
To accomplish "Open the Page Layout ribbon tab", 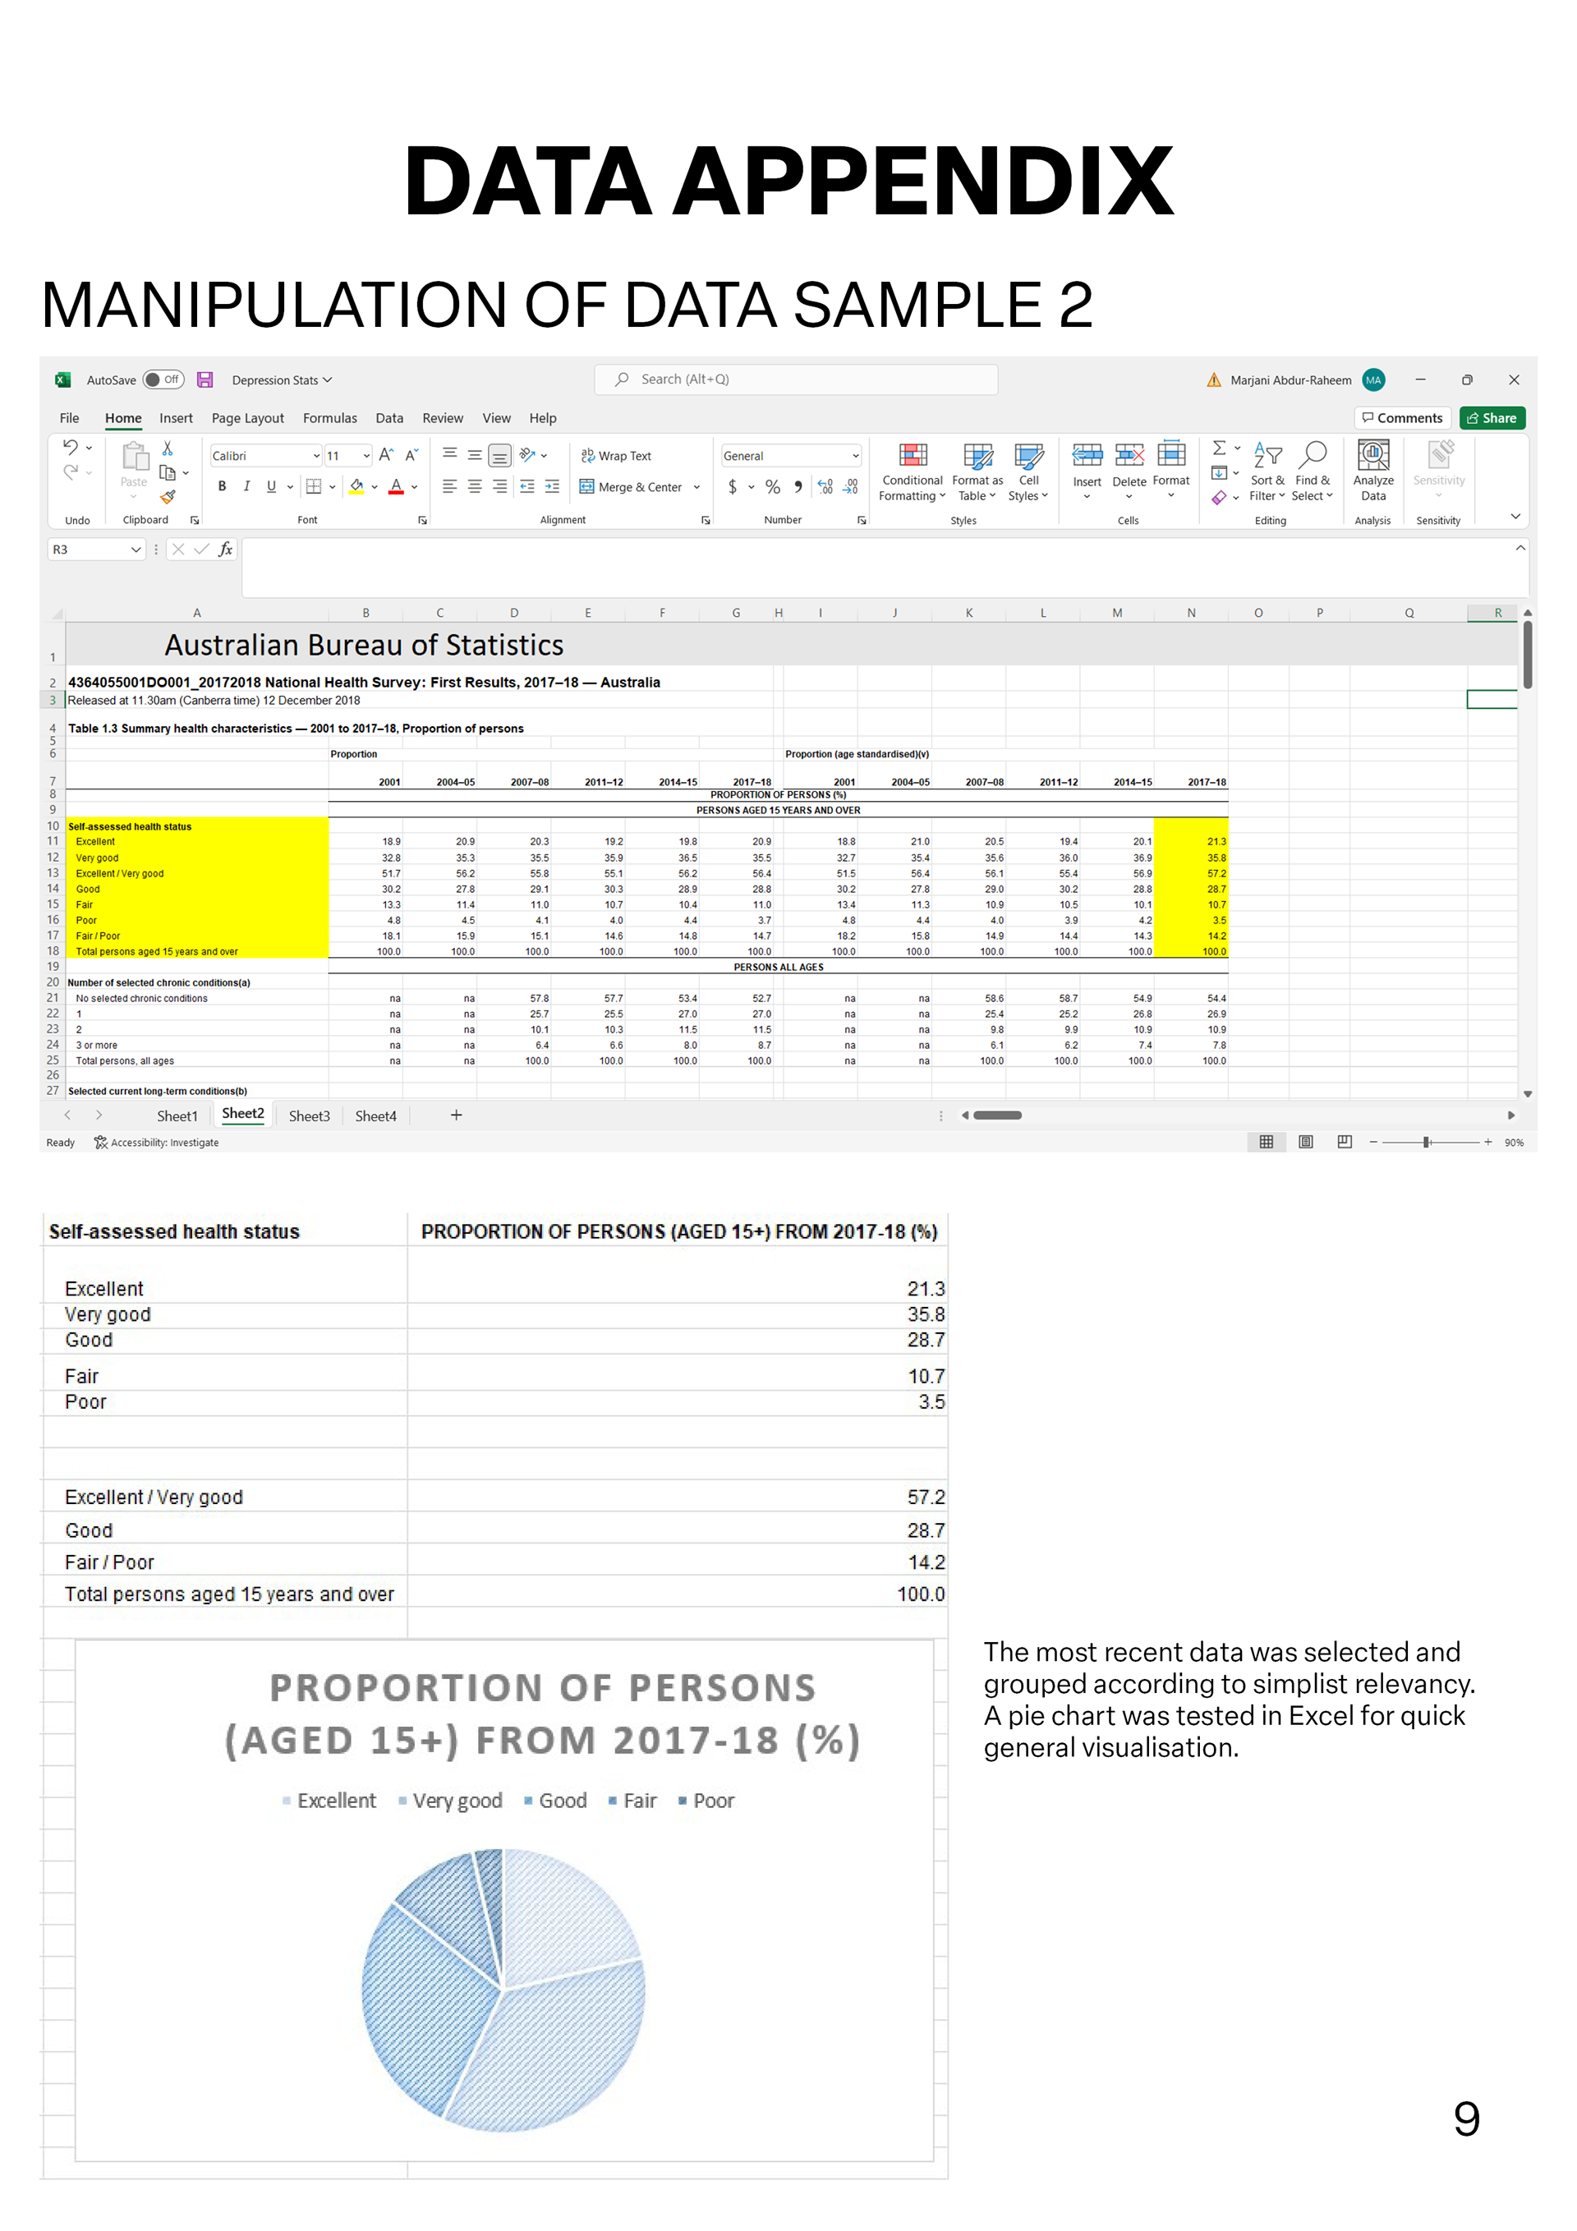I will [x=248, y=418].
